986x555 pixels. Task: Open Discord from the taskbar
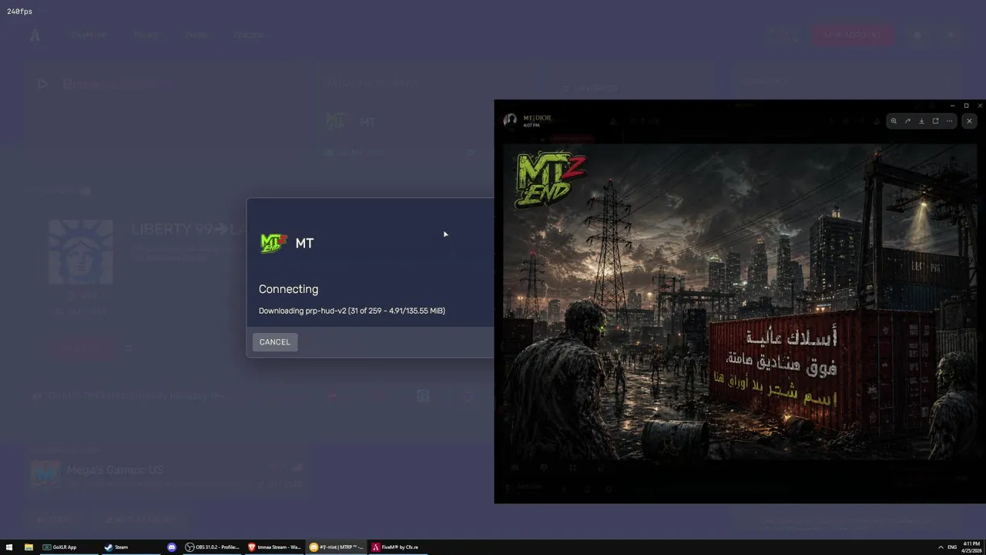[172, 547]
